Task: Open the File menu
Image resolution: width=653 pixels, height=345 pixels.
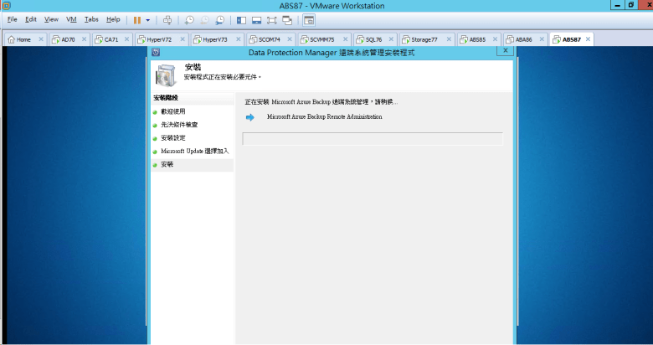Action: pyautogui.click(x=12, y=19)
